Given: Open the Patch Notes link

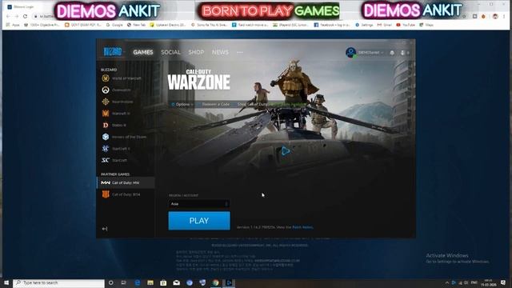Looking at the screenshot, I should pyautogui.click(x=302, y=227).
